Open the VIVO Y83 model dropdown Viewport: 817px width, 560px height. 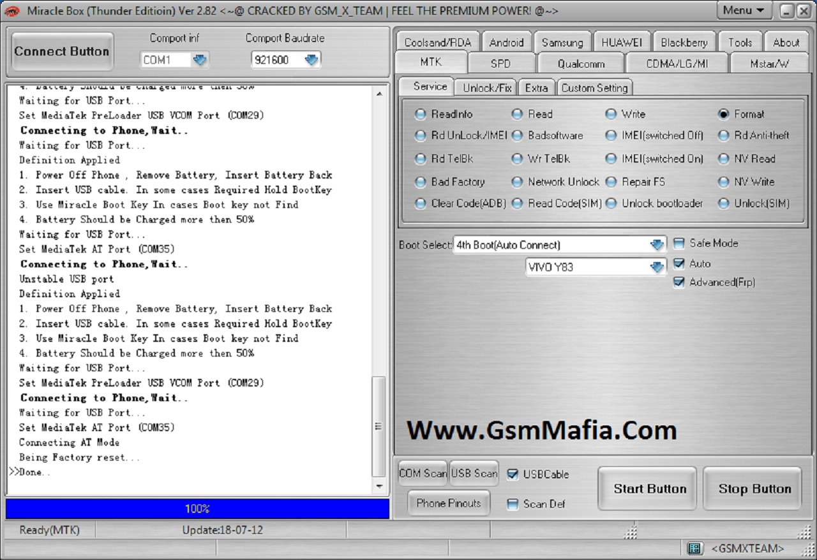[x=657, y=267]
